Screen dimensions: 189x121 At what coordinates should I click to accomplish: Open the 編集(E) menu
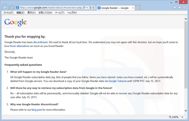pyautogui.click(x=20, y=13)
